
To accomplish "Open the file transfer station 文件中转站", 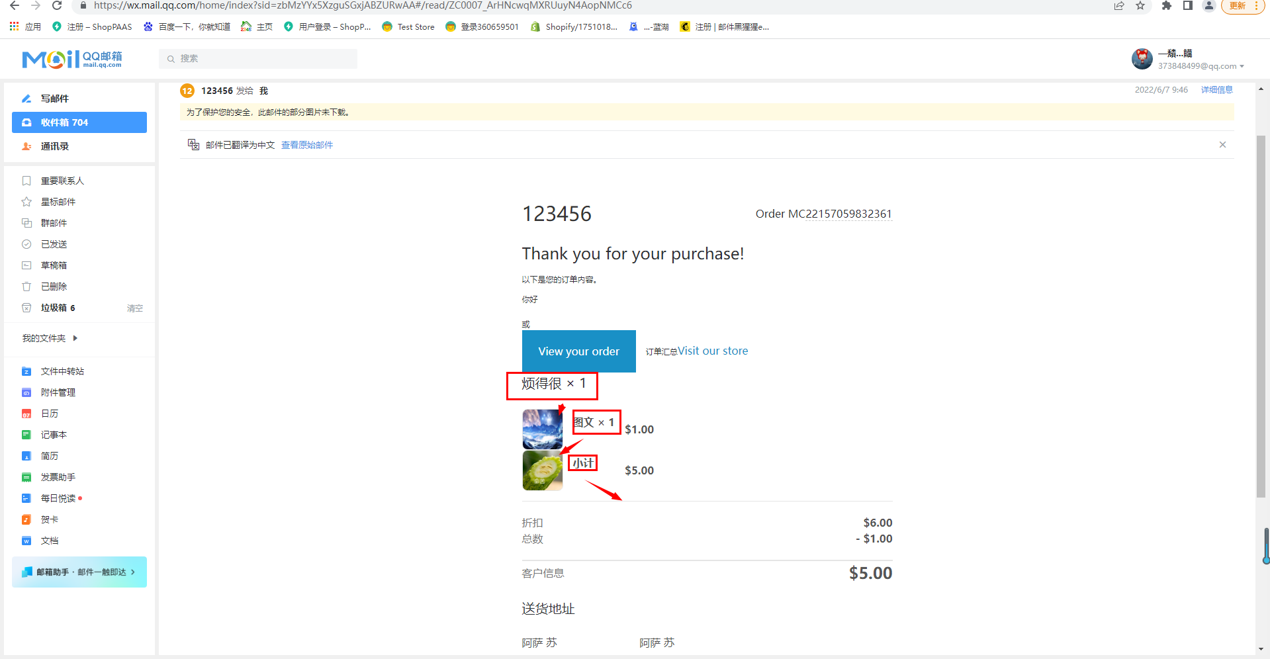I will click(62, 371).
